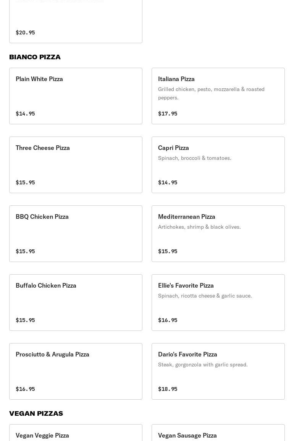Open the Plain White Pizza item
The image size is (294, 441).
[76, 96]
